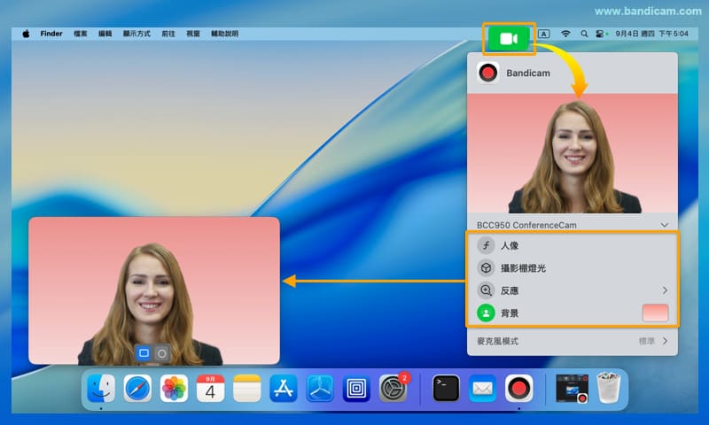Click the 反應 reactions magnifier icon
709x425 pixels.
(x=486, y=290)
